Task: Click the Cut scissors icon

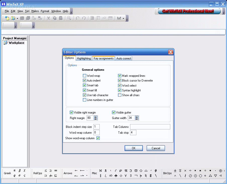Action: pos(48,18)
